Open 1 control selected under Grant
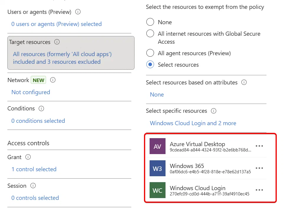298x209 pixels. click(x=34, y=169)
